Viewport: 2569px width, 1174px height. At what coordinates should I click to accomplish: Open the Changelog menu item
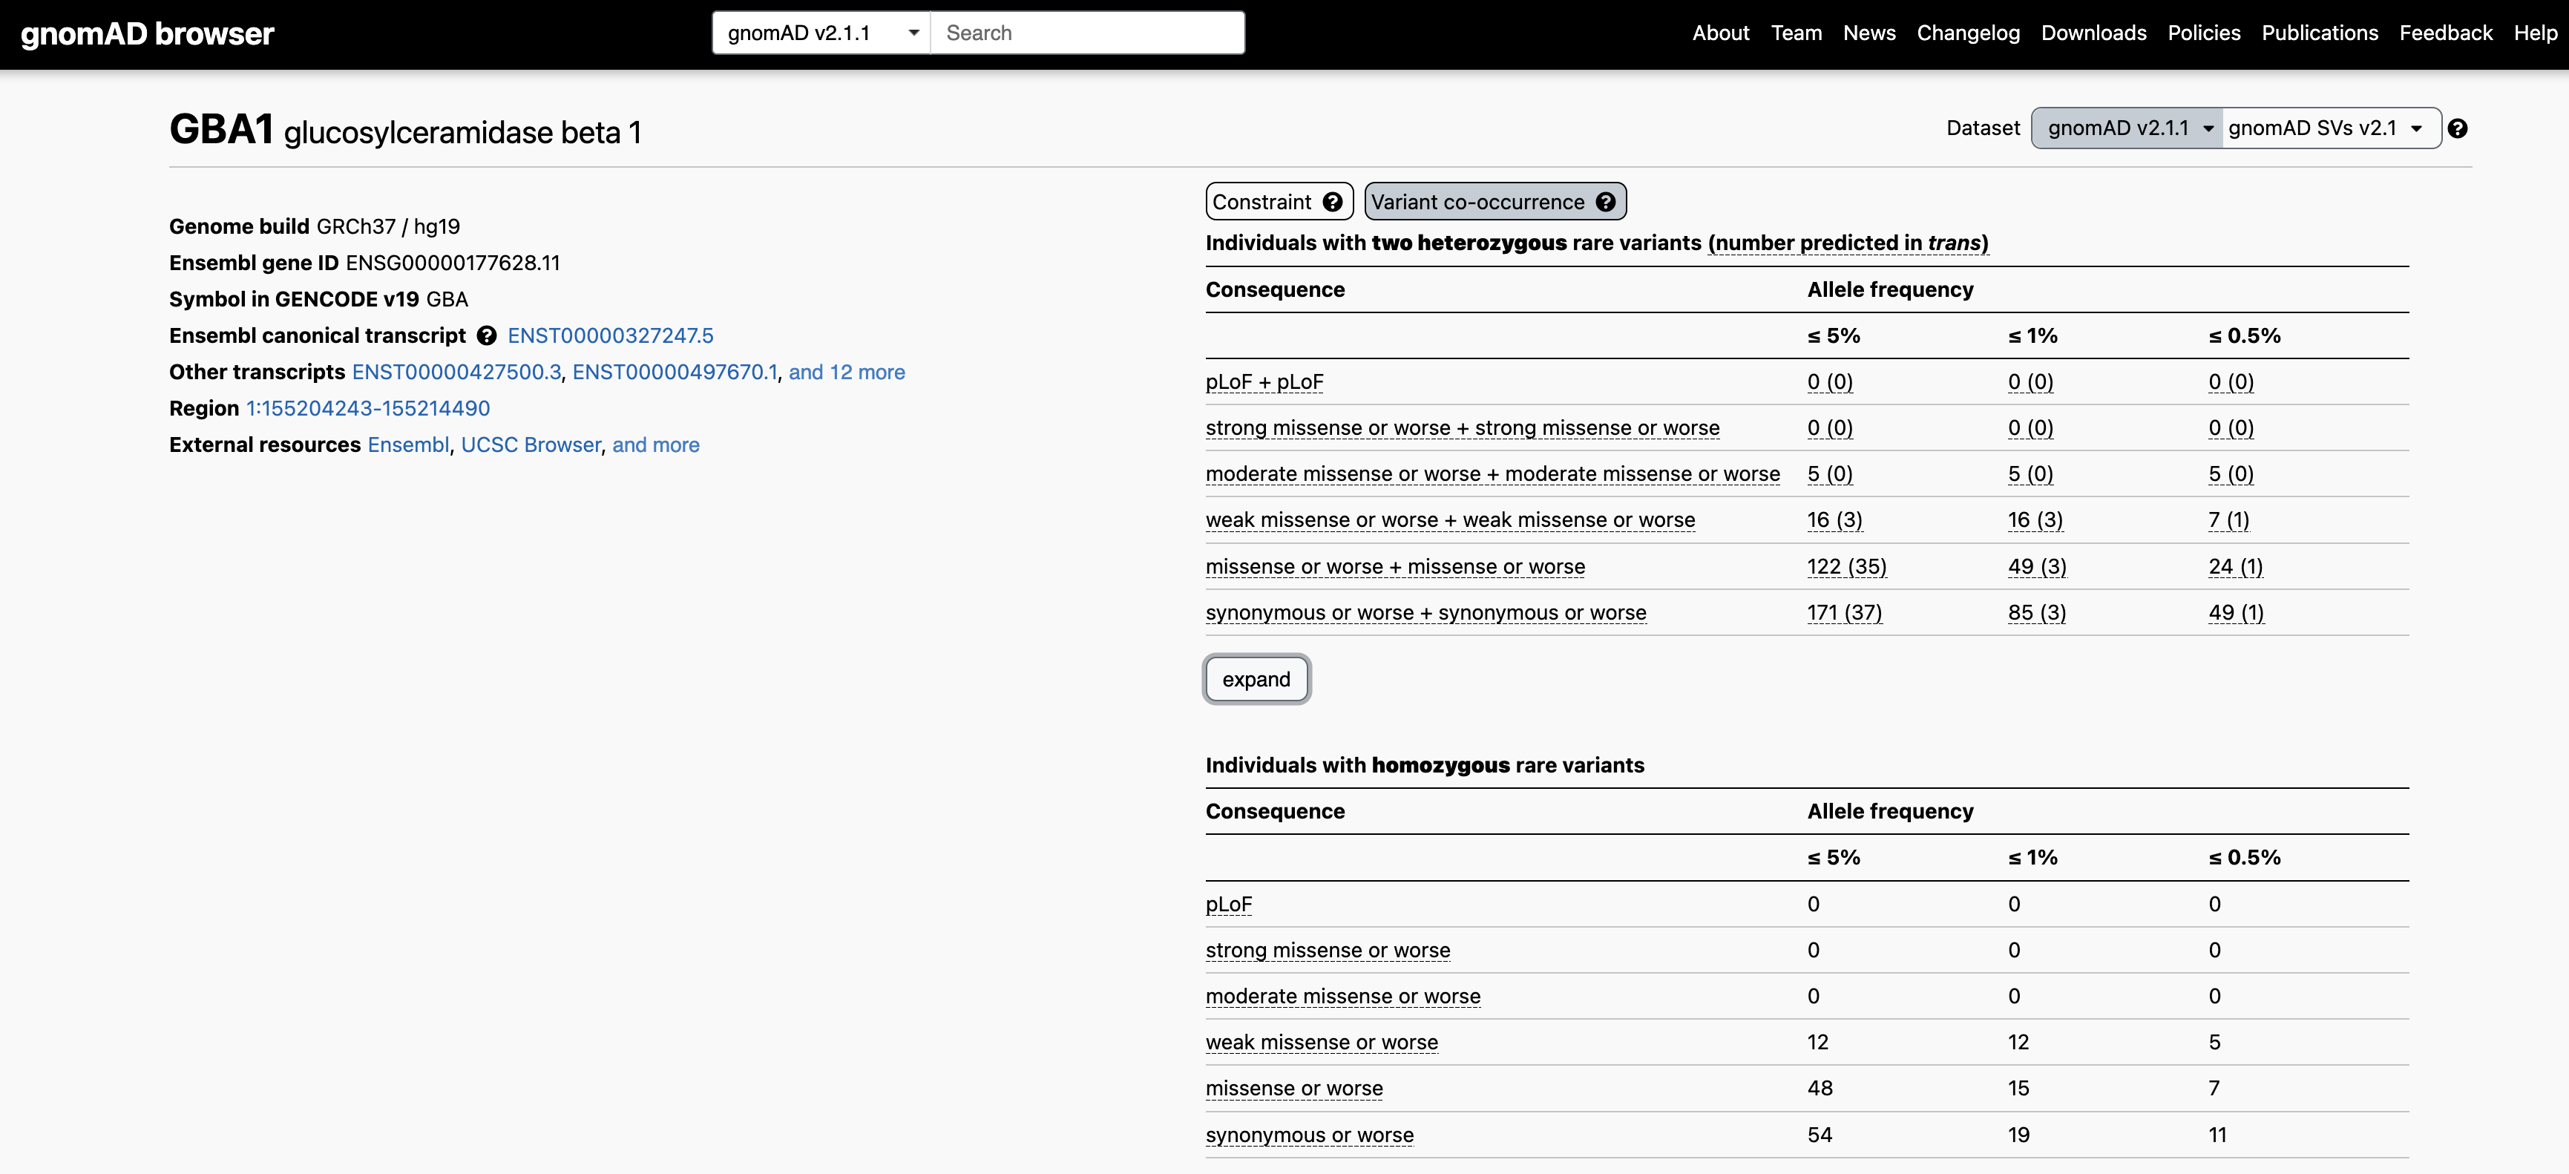(x=1966, y=33)
